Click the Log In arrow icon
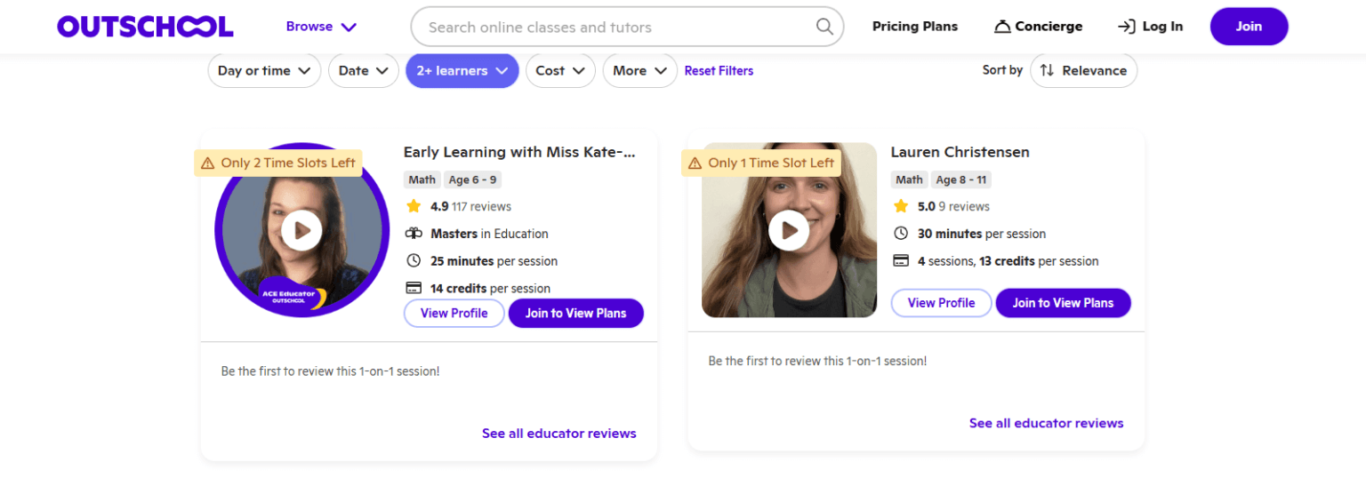Image resolution: width=1366 pixels, height=478 pixels. 1127,27
